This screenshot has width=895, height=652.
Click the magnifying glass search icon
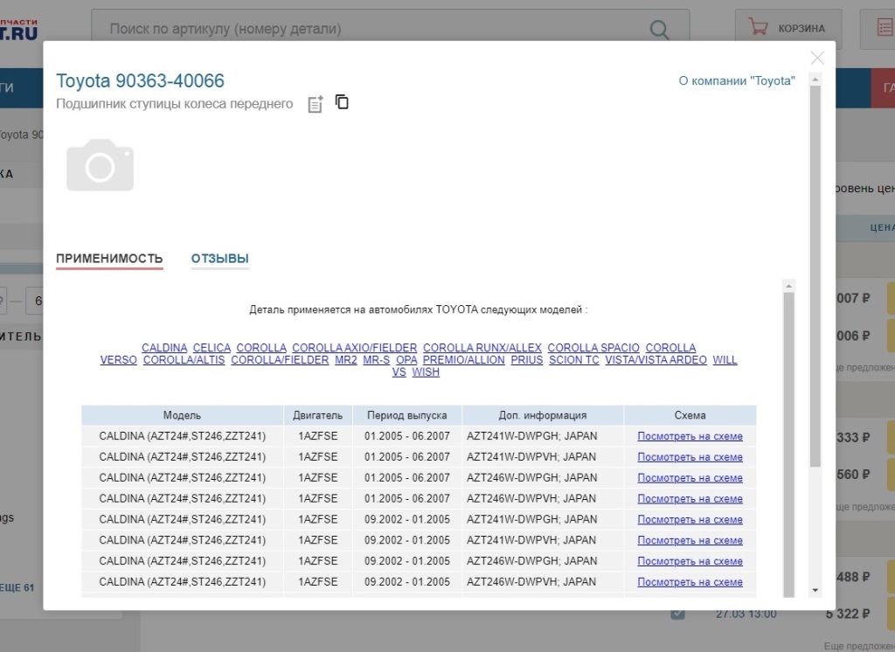pyautogui.click(x=660, y=30)
